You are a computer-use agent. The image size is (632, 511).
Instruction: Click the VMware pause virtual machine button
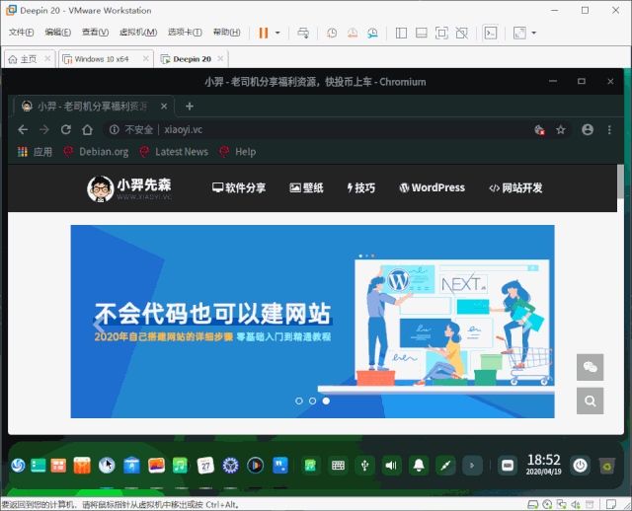pos(264,33)
